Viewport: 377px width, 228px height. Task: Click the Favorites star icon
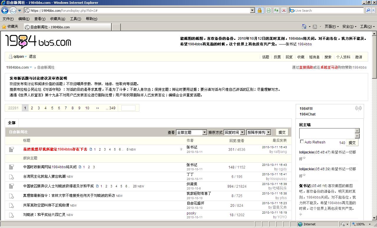[x=4, y=27]
